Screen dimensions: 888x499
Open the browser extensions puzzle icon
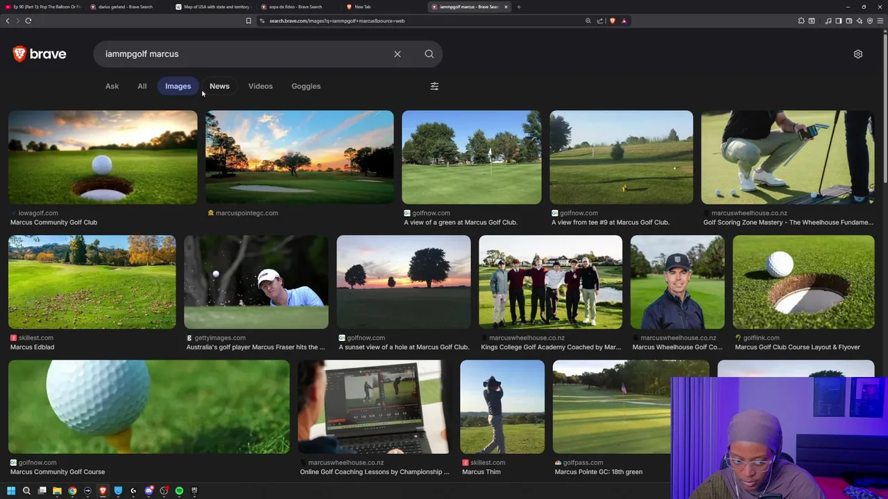click(801, 21)
